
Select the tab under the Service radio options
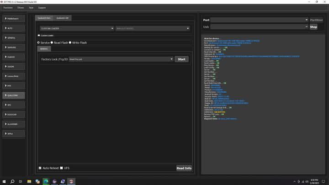[44, 49]
